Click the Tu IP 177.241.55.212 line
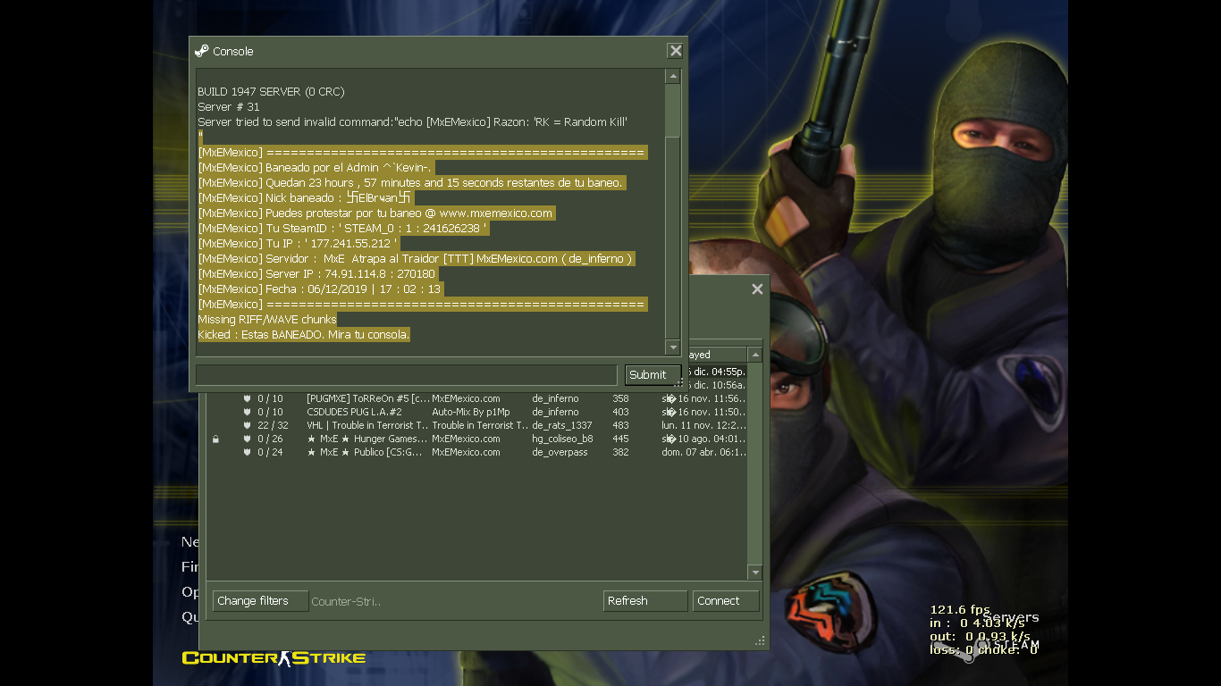Viewport: 1221px width, 686px height. click(298, 243)
